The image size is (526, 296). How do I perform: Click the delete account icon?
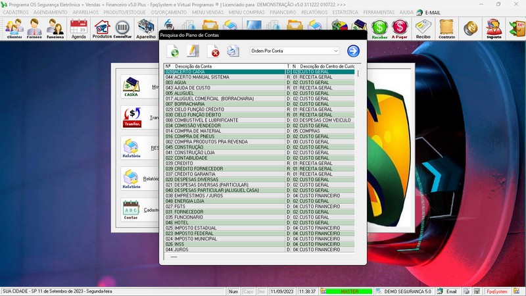[214, 51]
